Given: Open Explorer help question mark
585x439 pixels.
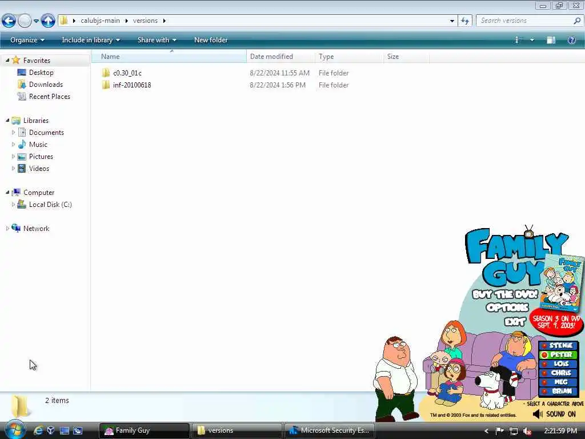Looking at the screenshot, I should pos(571,40).
